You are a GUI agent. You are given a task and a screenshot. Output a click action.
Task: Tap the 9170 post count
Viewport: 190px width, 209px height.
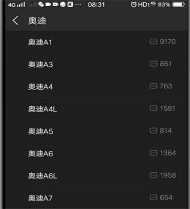(x=168, y=42)
